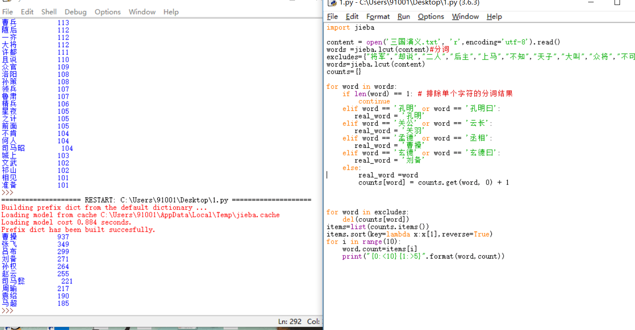Screen dimensions: 635x330
Task: Open the Edit menu in the shell window
Action: 27,12
